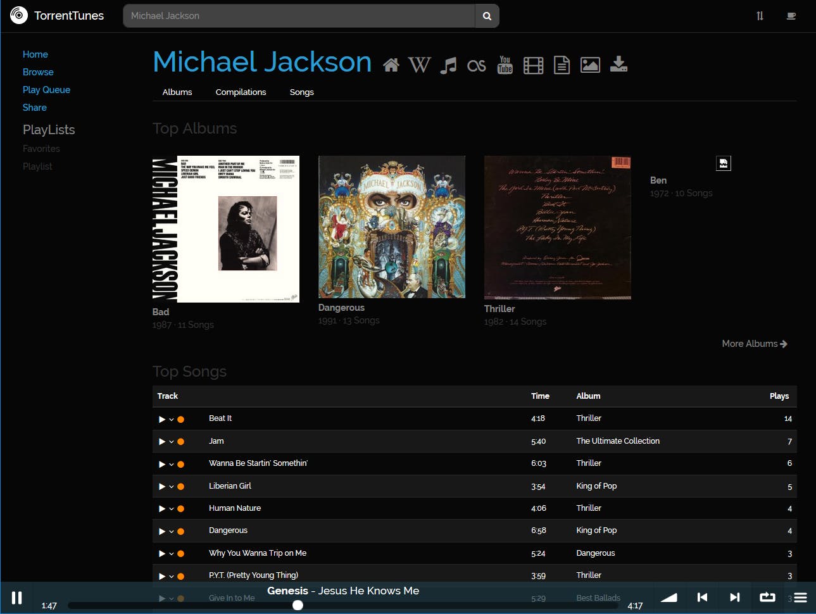The image size is (816, 614).
Task: Switch to the Songs tab
Action: coord(301,92)
